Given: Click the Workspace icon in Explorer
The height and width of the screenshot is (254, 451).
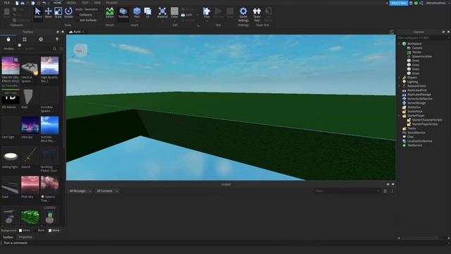Looking at the screenshot, I should tap(404, 44).
